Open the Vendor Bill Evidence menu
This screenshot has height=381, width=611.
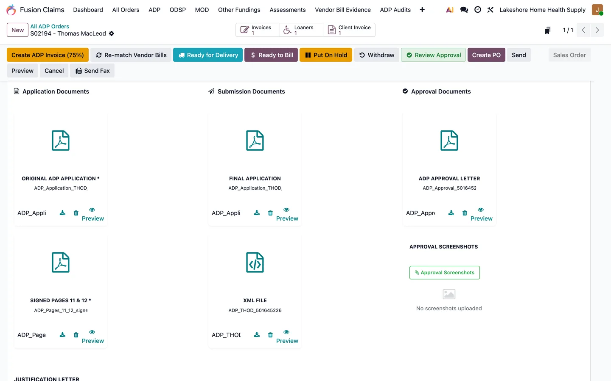tap(343, 10)
